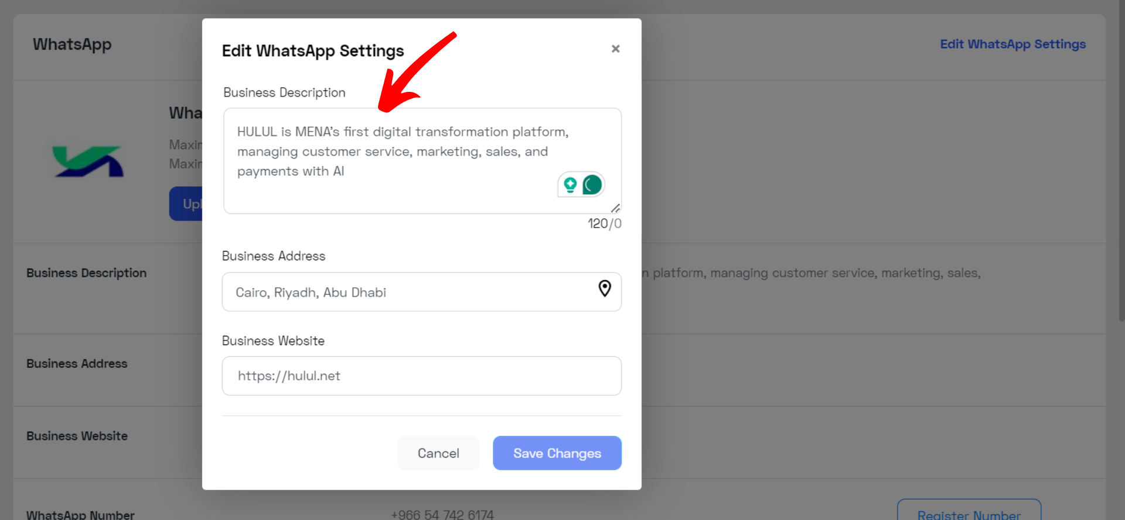The height and width of the screenshot is (520, 1125).
Task: Click the Business Description label in dialog
Action: click(x=284, y=93)
